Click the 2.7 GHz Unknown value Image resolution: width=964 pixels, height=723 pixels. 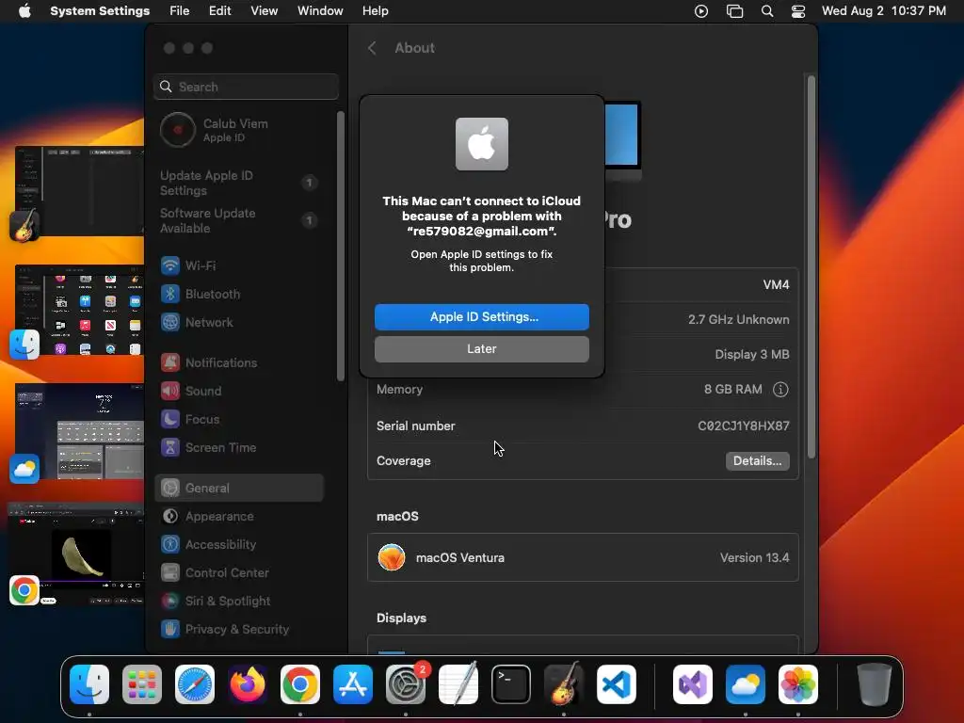tap(738, 320)
